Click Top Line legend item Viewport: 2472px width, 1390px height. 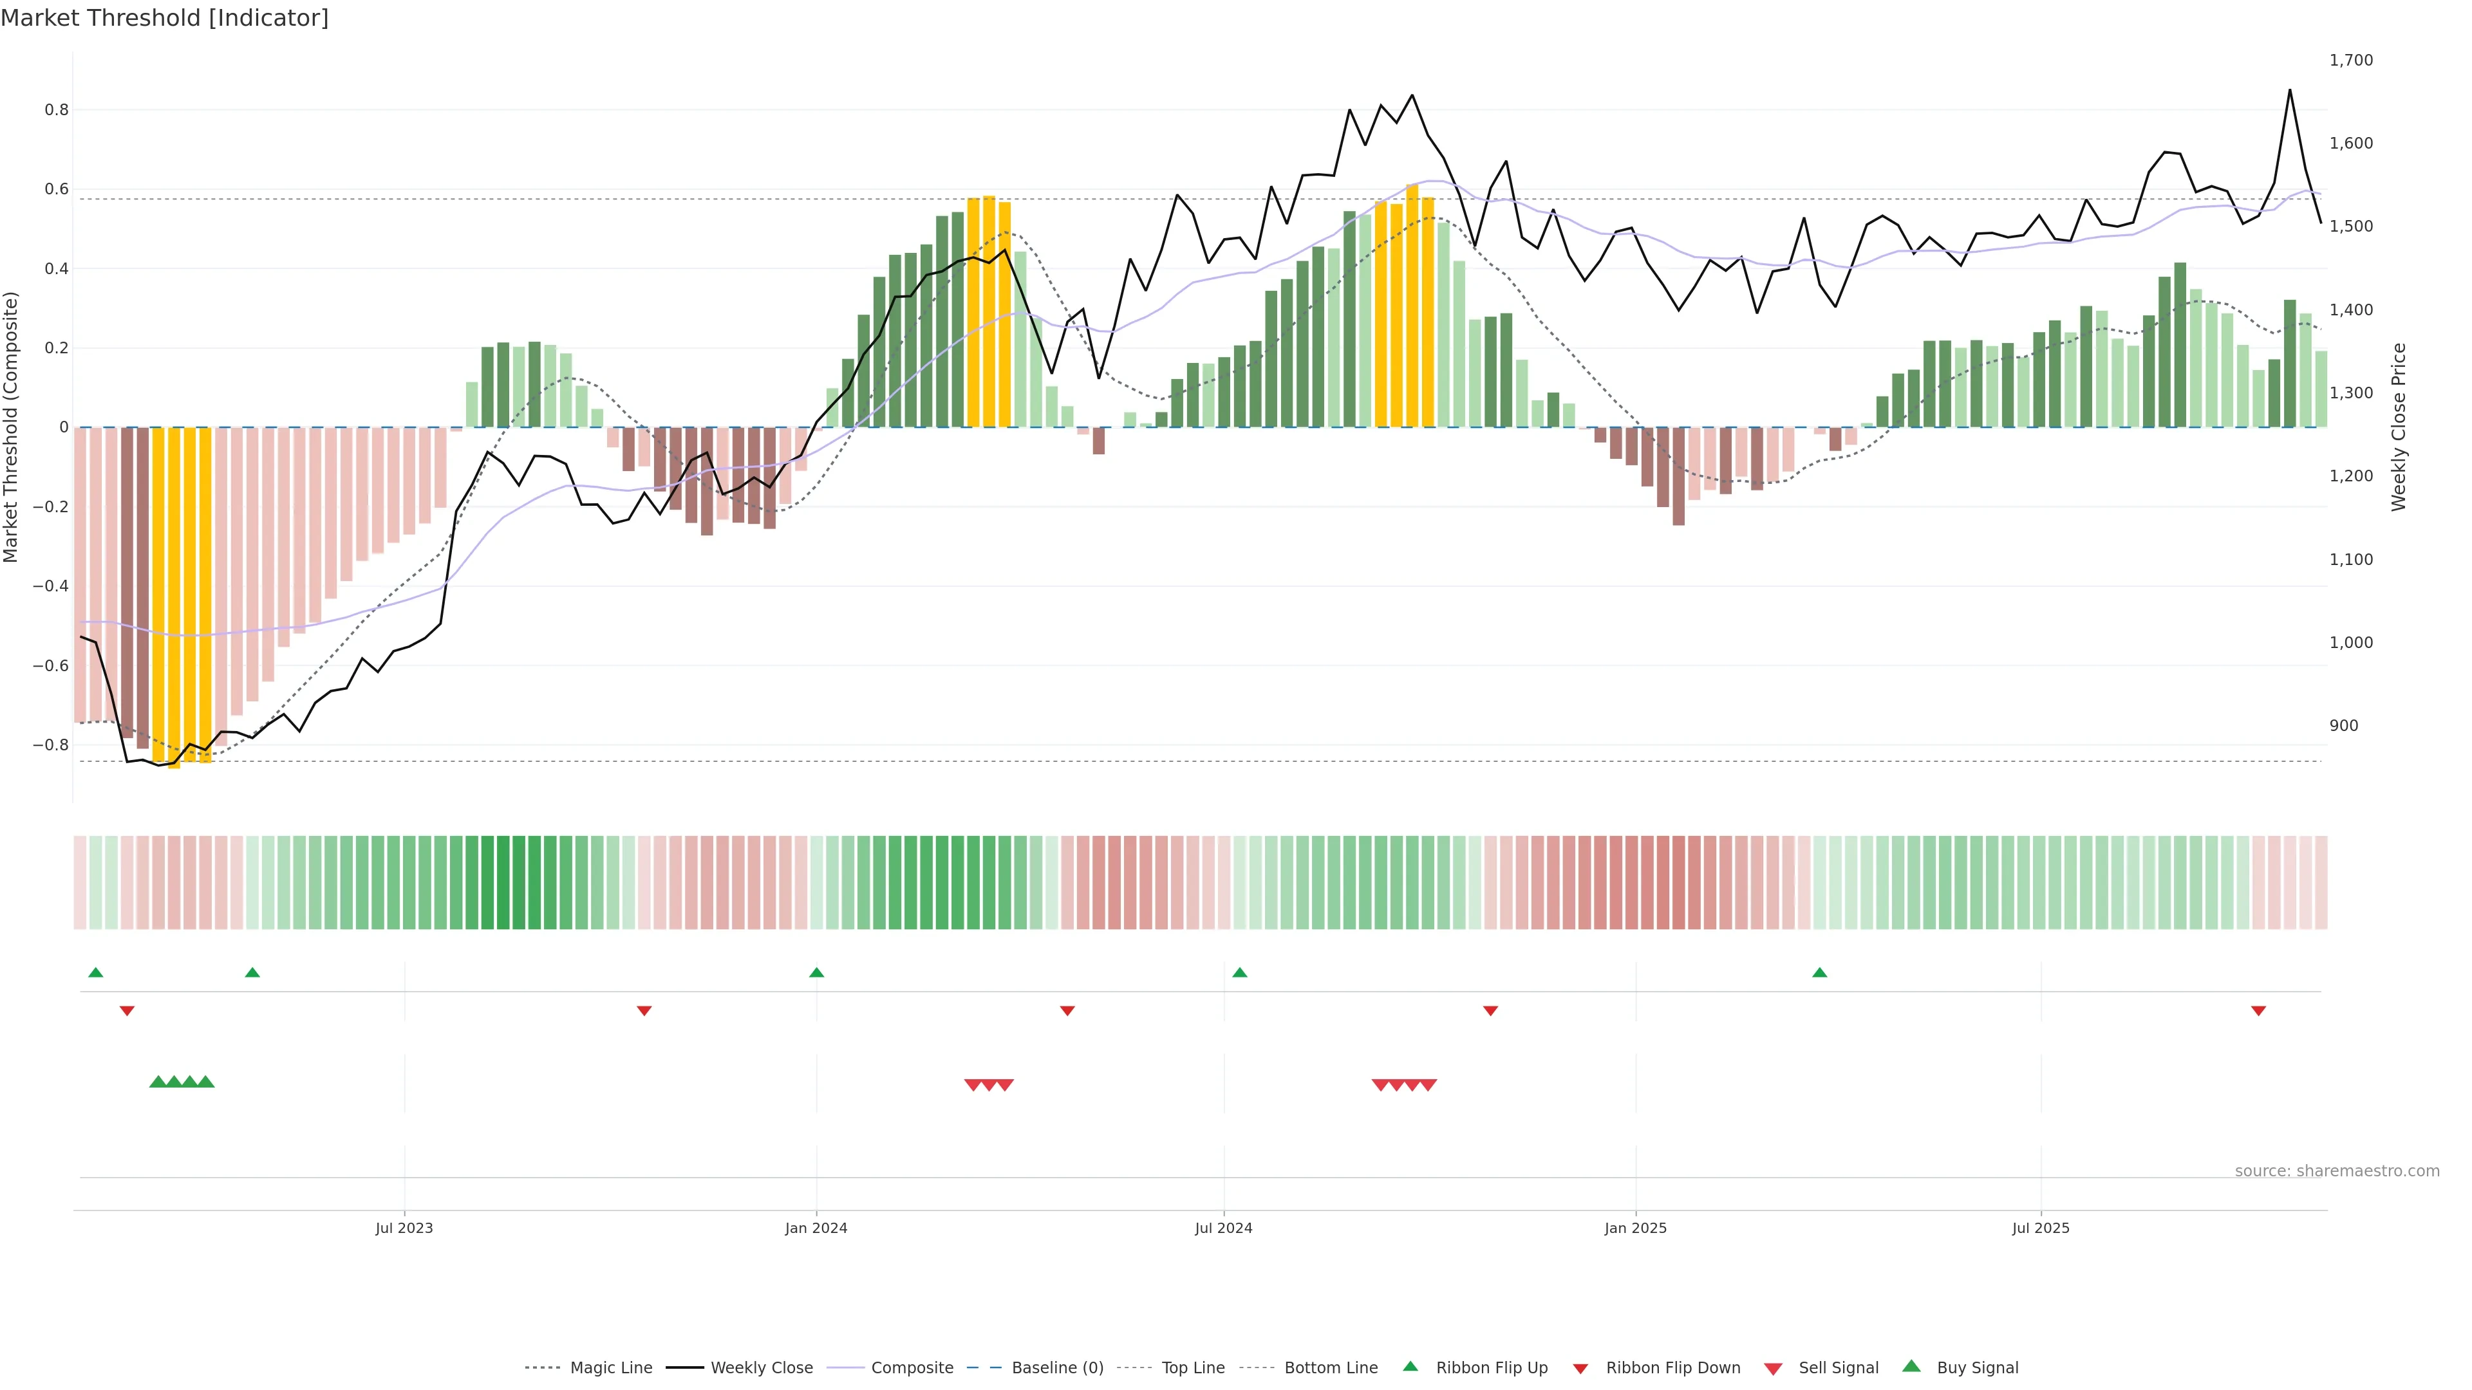coord(1193,1368)
